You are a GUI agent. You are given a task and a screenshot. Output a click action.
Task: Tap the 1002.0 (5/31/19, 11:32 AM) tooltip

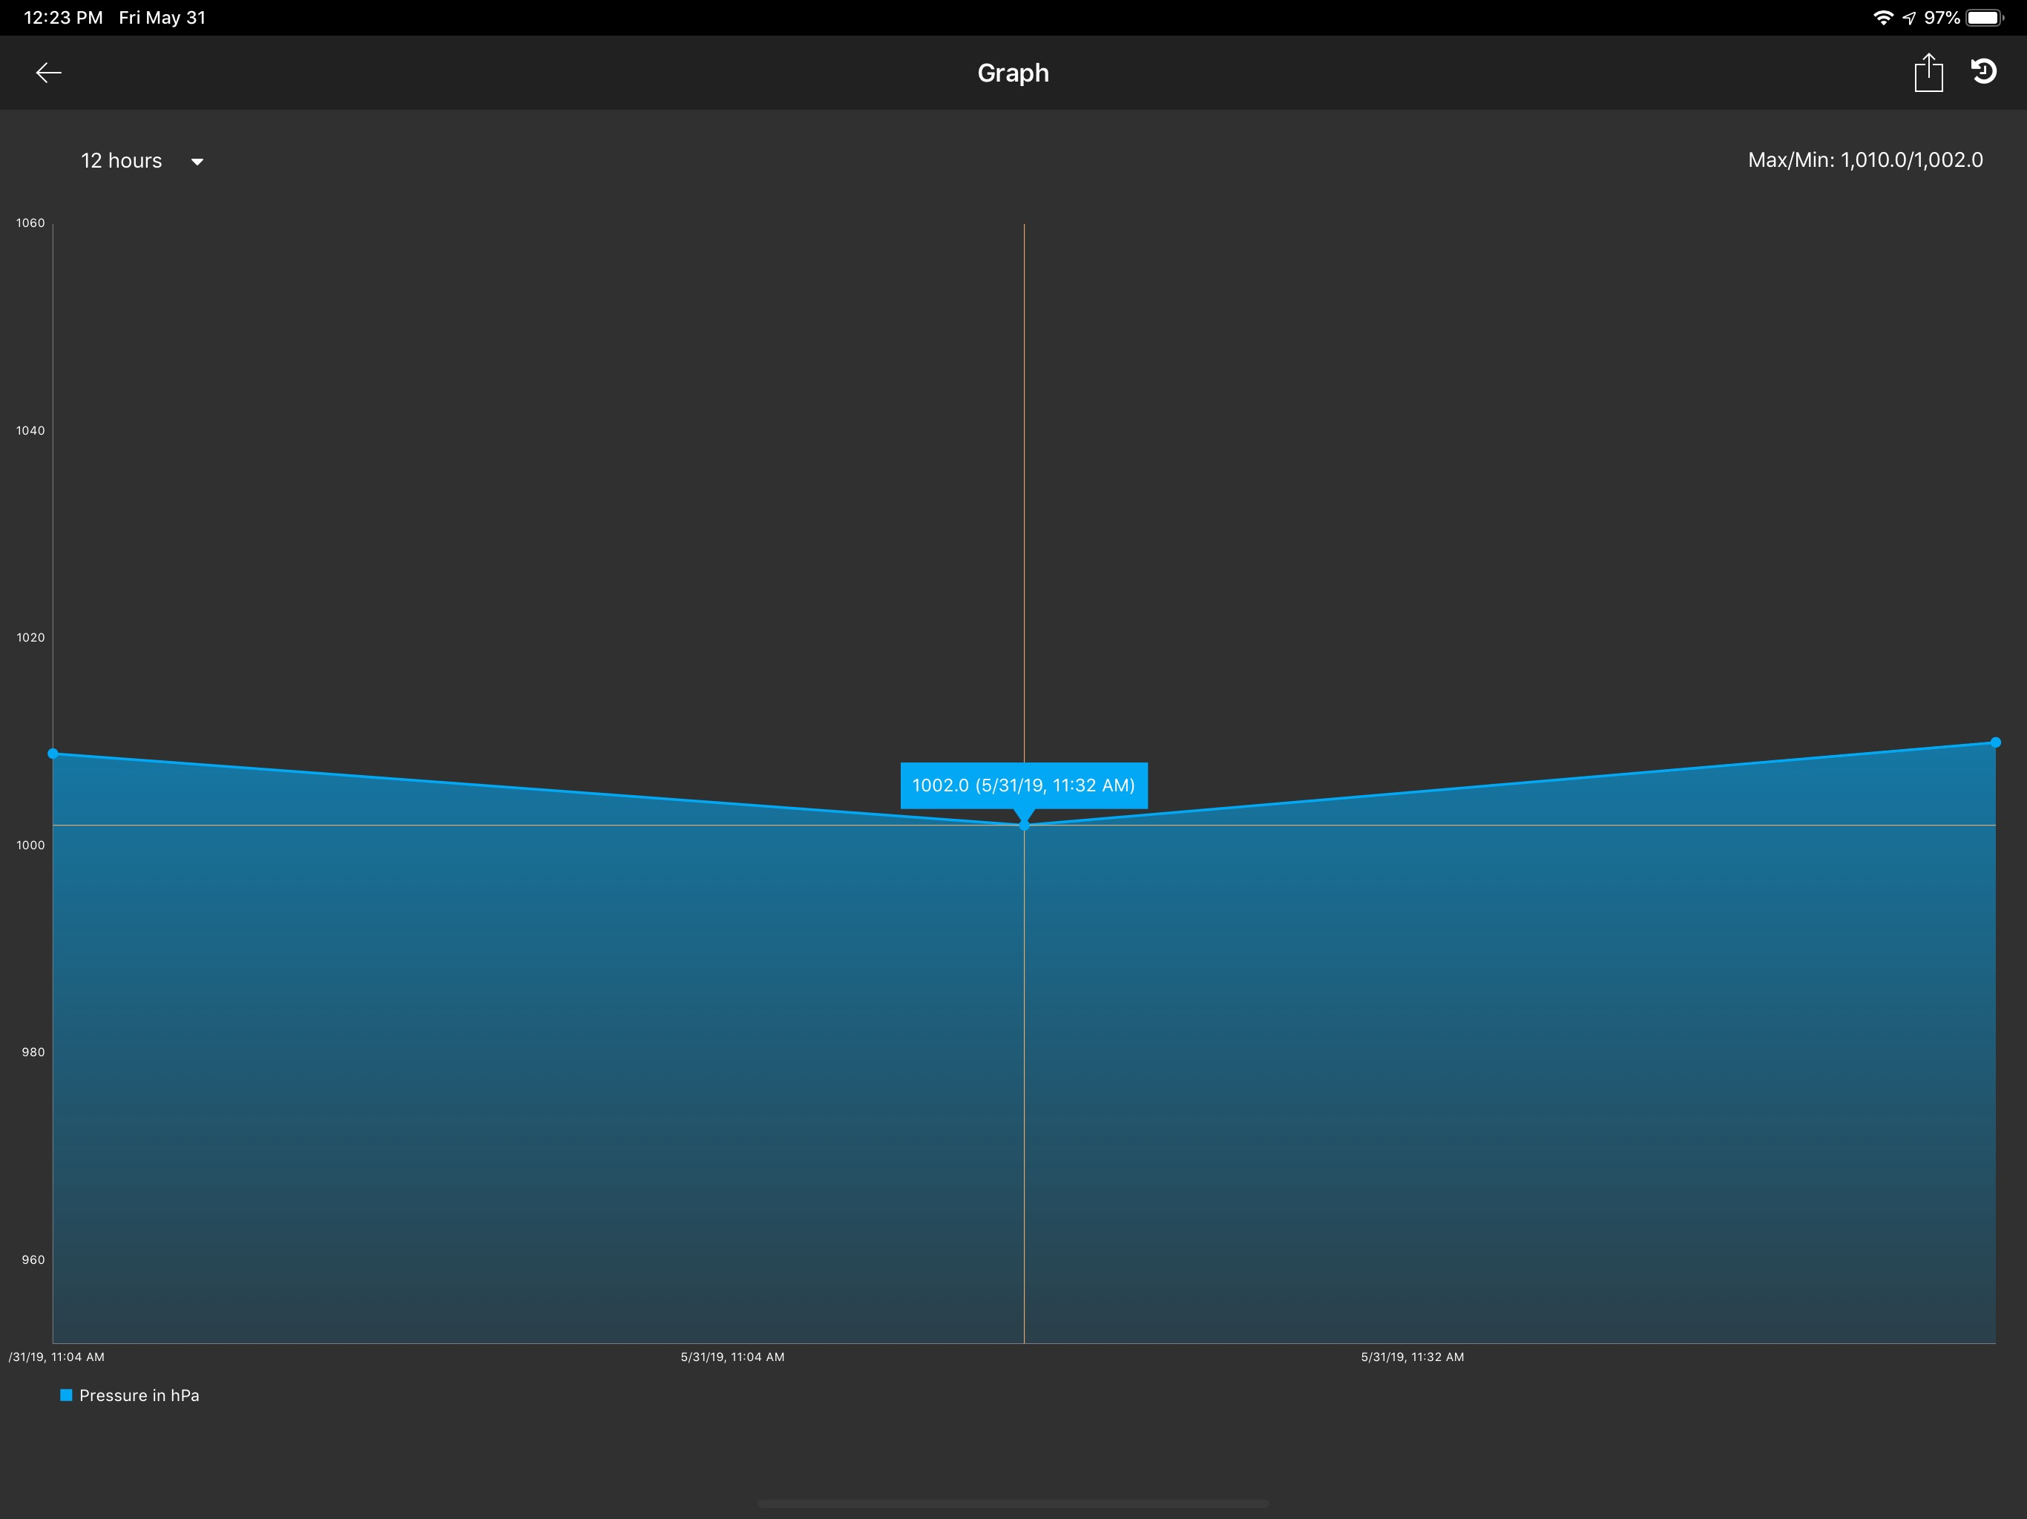(x=1024, y=785)
